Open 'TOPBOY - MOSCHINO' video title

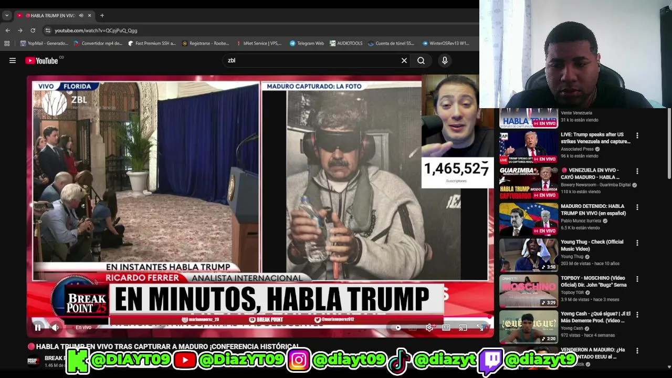[x=594, y=281]
